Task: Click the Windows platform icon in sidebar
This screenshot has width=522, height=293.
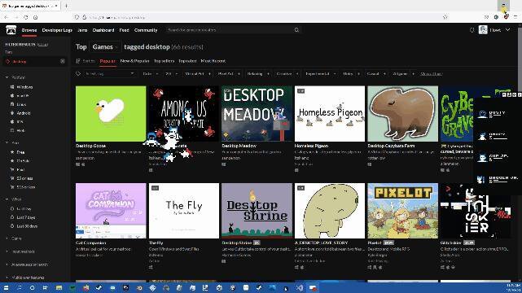Action: (12, 87)
